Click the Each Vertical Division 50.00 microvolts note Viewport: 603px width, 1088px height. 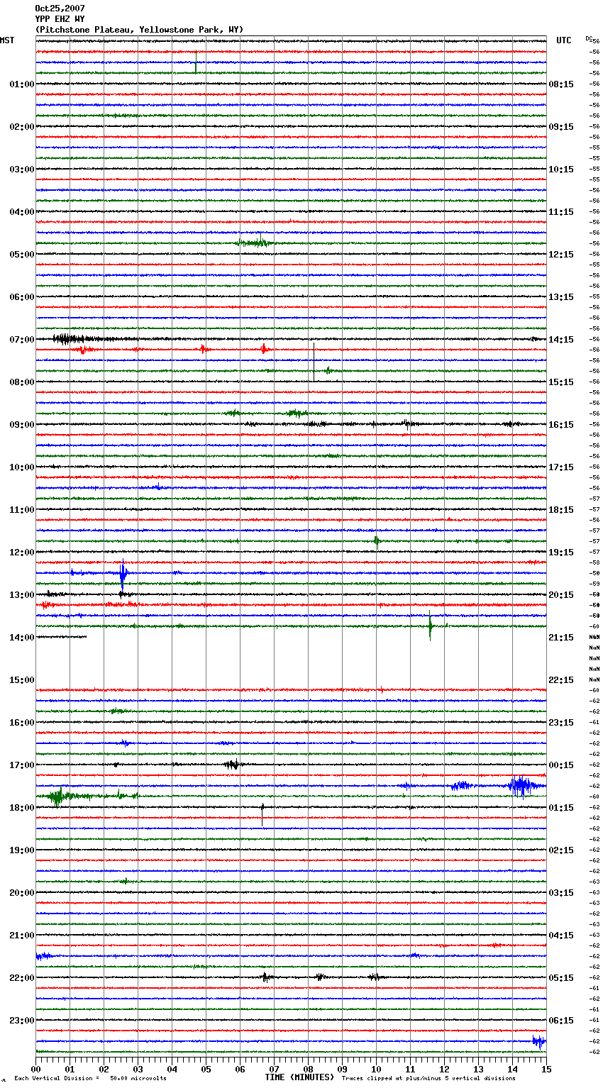(90, 1079)
